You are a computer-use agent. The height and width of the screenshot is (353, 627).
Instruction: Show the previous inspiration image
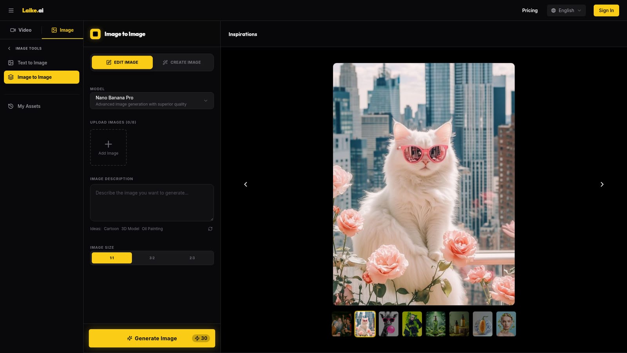(x=246, y=184)
